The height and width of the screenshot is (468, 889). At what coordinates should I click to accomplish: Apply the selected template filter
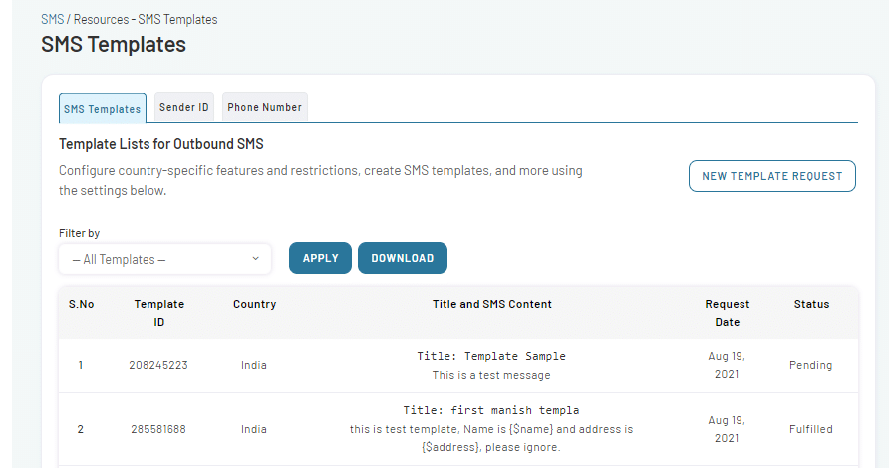320,258
